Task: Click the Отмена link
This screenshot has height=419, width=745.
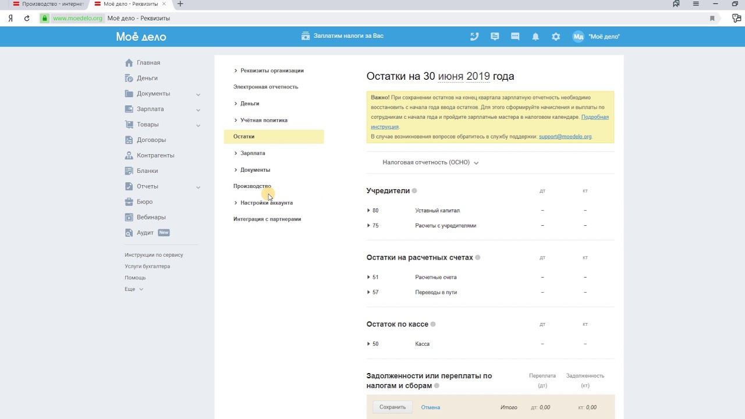Action: [x=431, y=407]
